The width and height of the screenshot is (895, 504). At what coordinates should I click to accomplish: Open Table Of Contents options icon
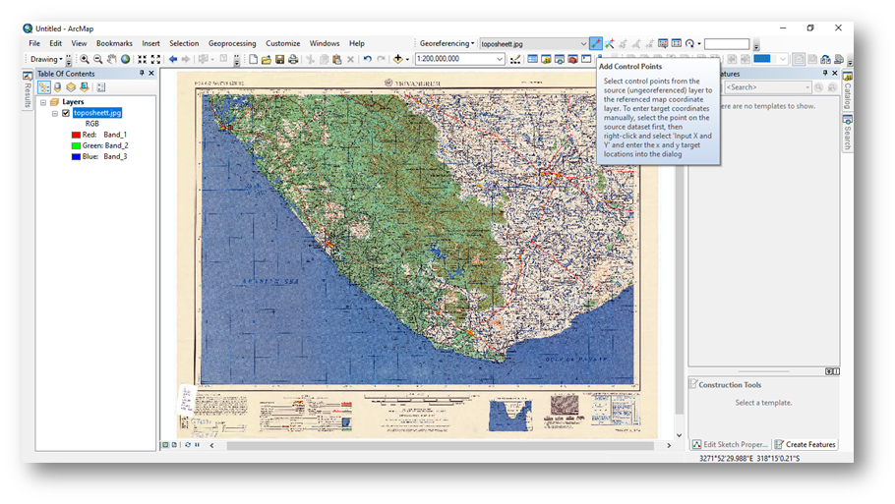101,87
